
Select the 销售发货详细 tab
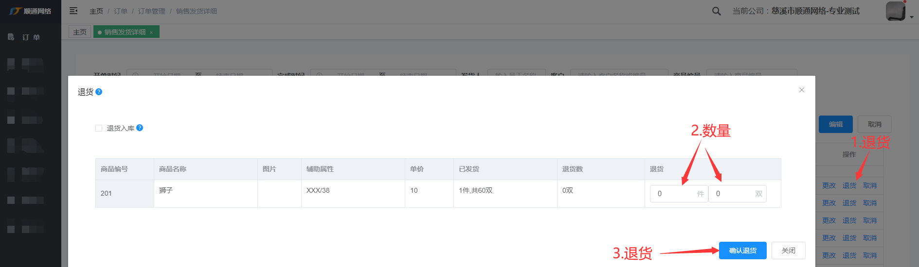point(125,32)
